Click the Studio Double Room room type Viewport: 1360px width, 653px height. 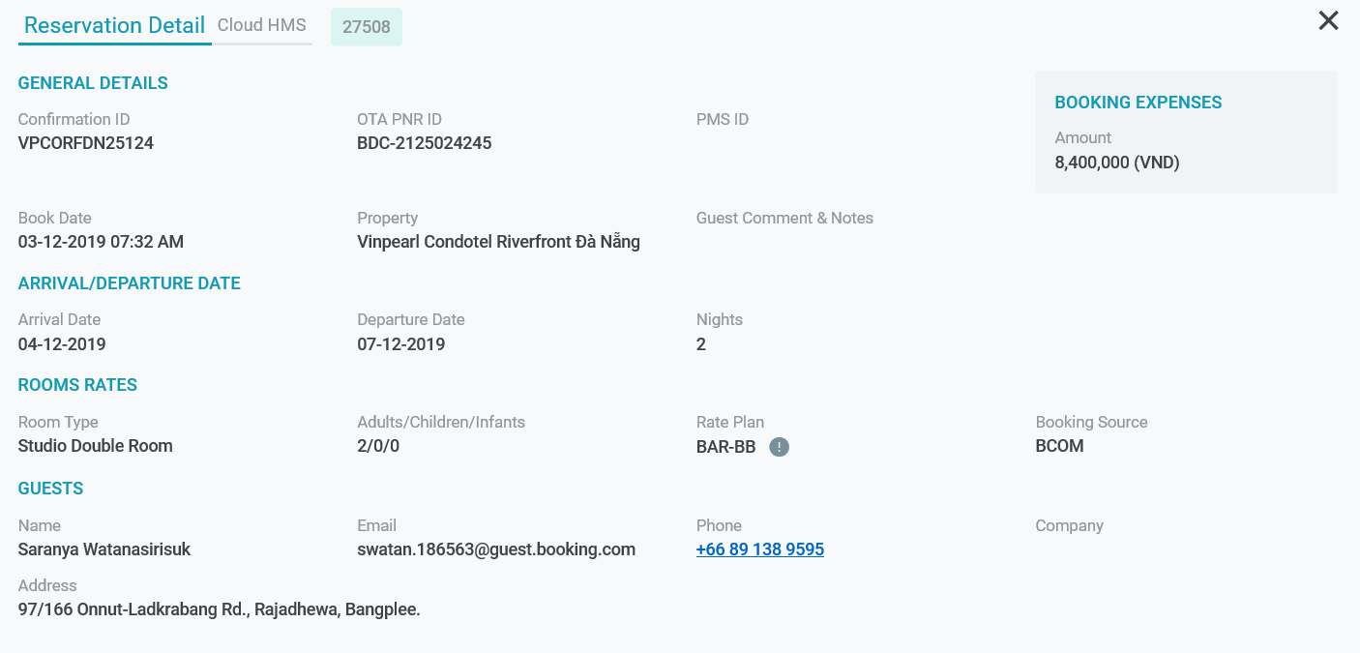point(96,446)
